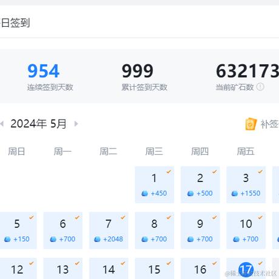Click the 周一 weekday header
279x279 pixels.
point(62,152)
